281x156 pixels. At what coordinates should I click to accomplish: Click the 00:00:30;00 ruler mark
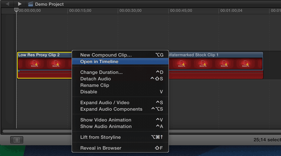point(131,11)
